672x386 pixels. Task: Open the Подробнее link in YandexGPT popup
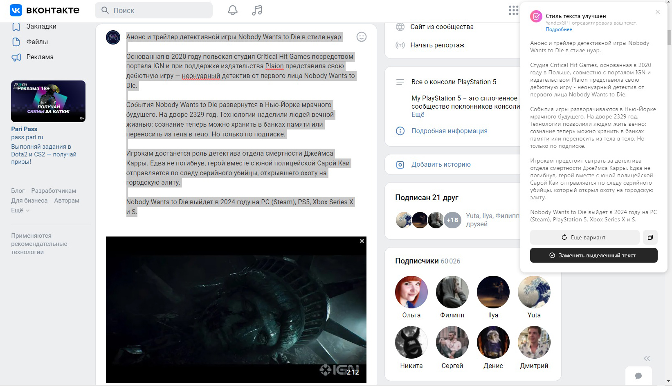559,29
